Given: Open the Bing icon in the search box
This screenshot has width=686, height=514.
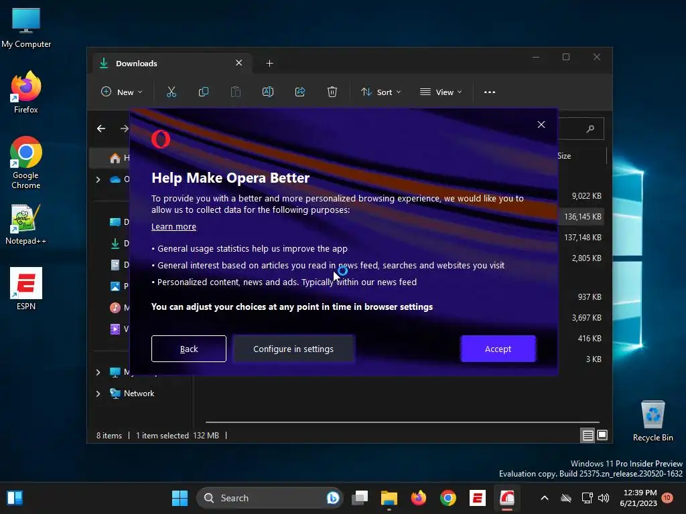Looking at the screenshot, I should [332, 498].
